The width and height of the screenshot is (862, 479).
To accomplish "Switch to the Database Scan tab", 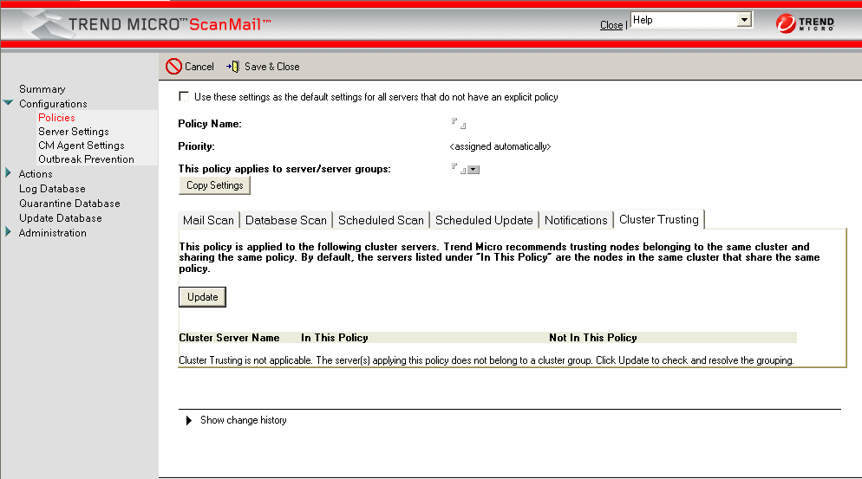I will (x=286, y=220).
